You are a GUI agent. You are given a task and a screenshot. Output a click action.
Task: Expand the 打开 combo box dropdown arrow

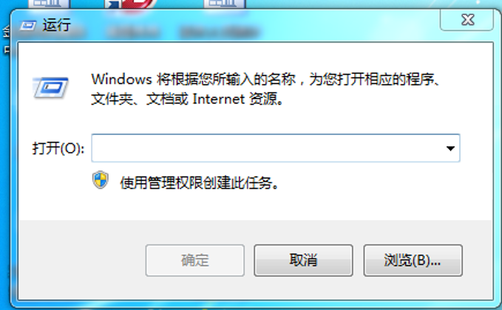pos(450,148)
